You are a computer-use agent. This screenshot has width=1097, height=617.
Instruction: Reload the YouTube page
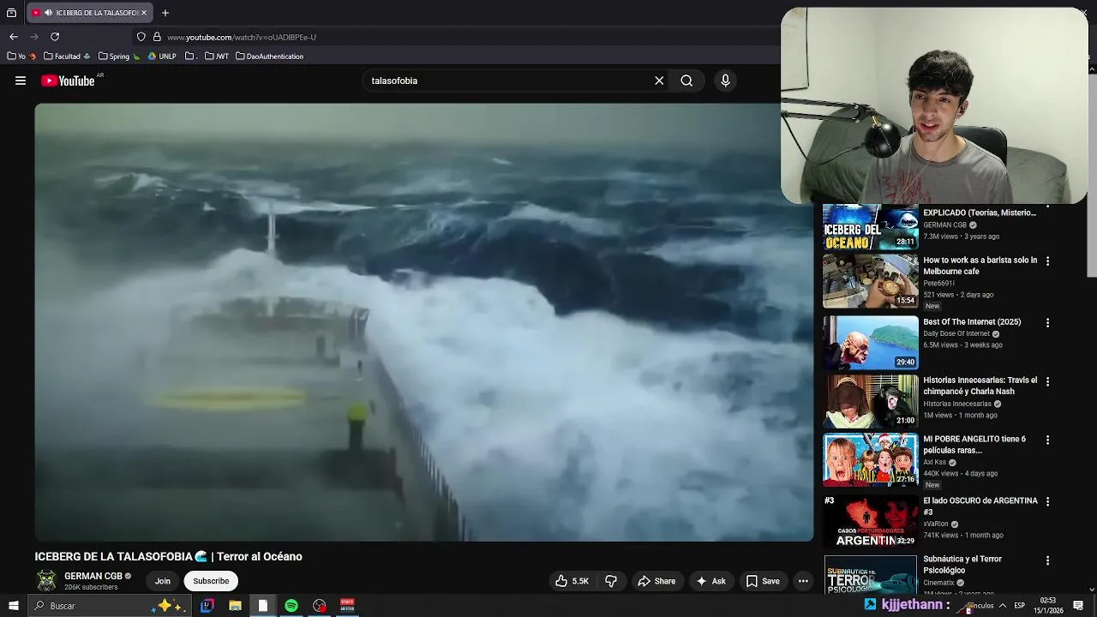click(55, 37)
